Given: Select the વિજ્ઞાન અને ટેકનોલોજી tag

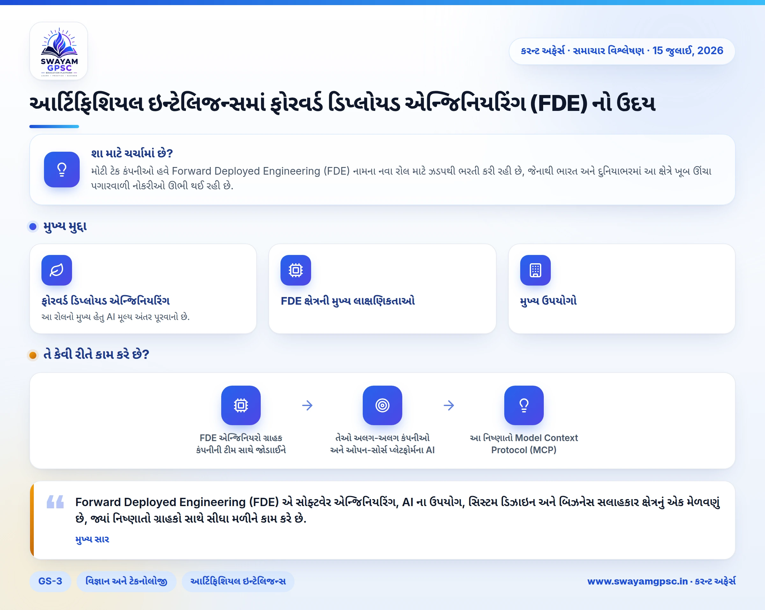Looking at the screenshot, I should (x=126, y=581).
